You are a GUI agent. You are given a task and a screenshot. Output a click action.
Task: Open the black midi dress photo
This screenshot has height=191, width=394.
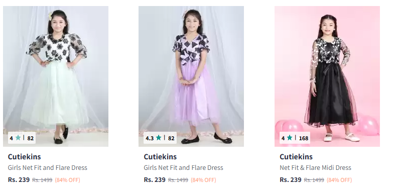click(327, 76)
